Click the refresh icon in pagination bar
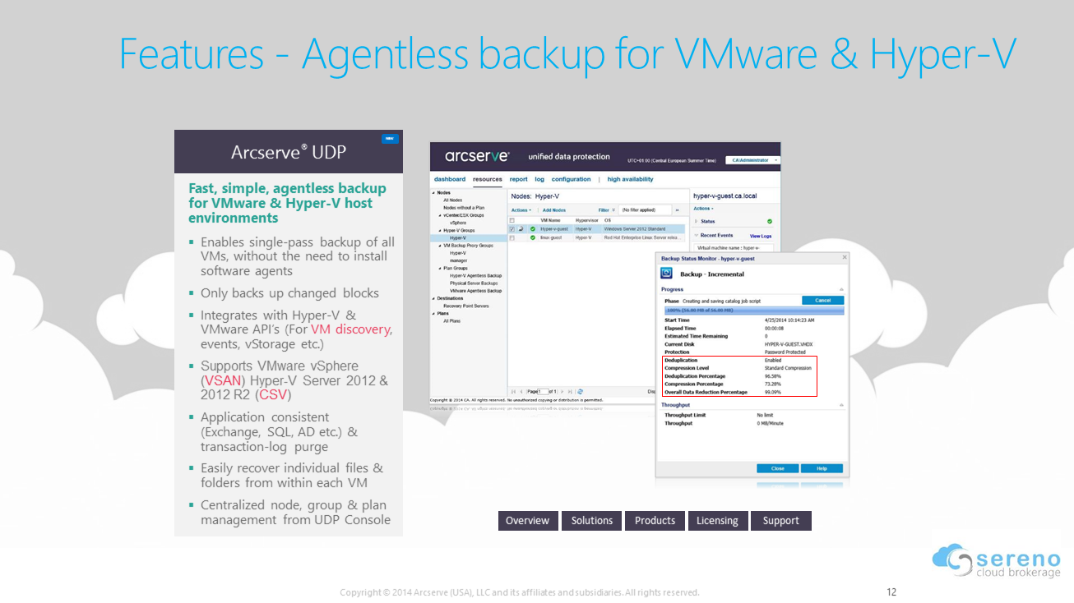Viewport: 1074px width, 603px height. click(x=581, y=391)
